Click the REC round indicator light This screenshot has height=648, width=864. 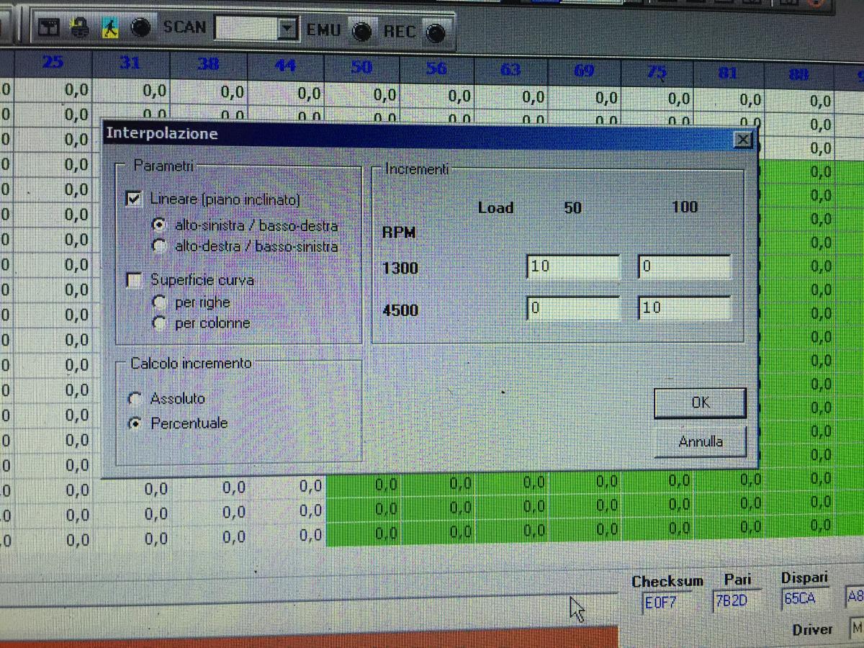tap(435, 32)
